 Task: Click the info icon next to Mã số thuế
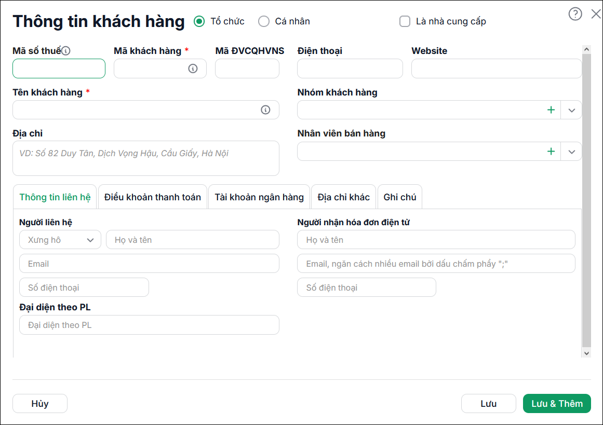click(x=66, y=51)
